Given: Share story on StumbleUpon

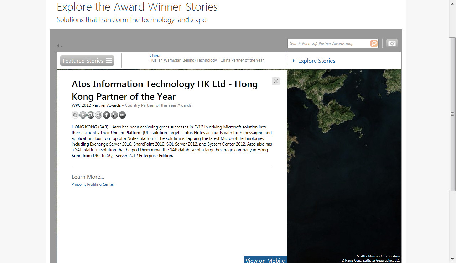Looking at the screenshot, I should point(91,115).
